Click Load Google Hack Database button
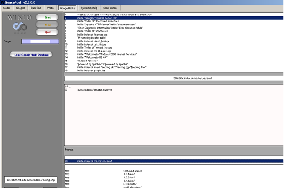Image resolution: width=284 pixels, height=188 pixels. 31,55
